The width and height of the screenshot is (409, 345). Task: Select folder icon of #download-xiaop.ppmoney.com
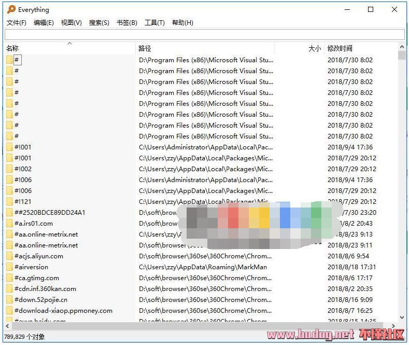pos(10,311)
